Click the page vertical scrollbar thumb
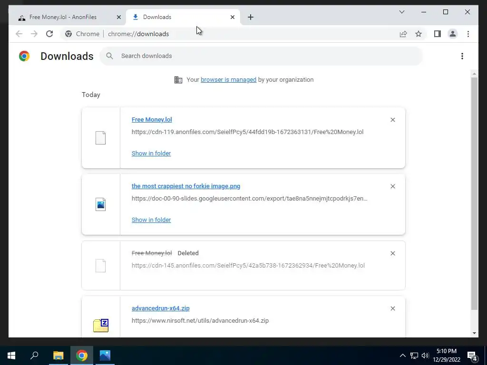The image size is (487, 365). 474,193
